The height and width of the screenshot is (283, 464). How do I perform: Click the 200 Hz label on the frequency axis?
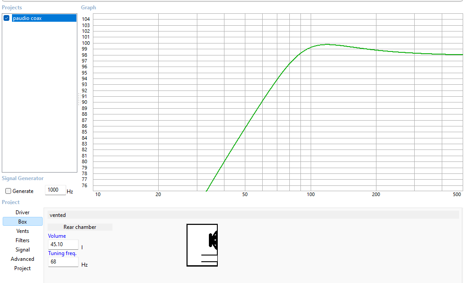[x=376, y=194]
